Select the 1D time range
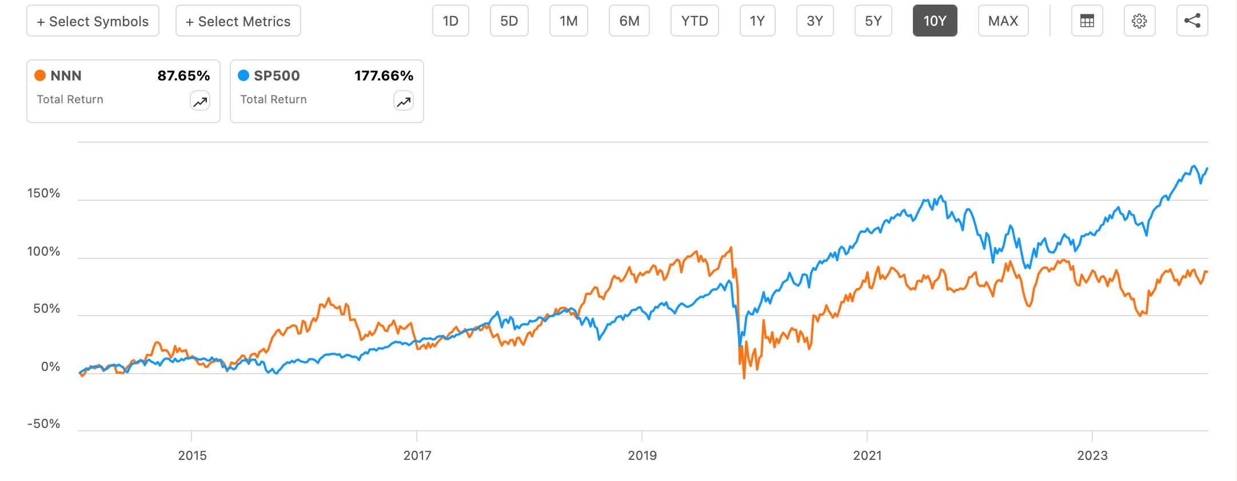Viewport: 1237px width, 481px height. coord(450,20)
